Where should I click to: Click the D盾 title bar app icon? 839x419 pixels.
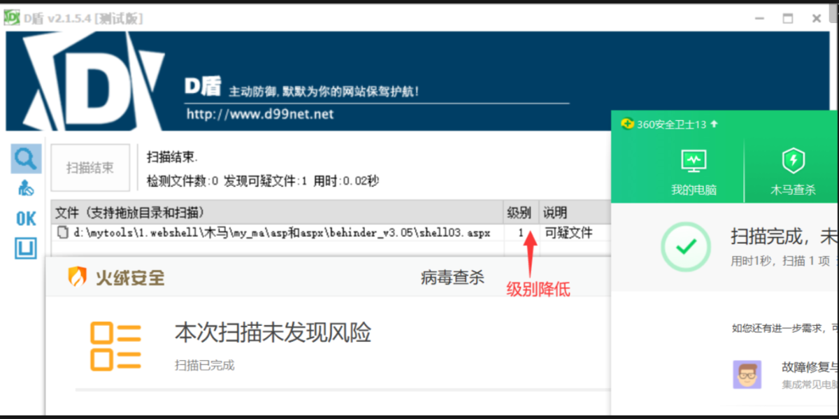[12, 17]
